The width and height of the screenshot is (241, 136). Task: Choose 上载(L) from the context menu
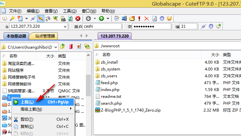27,102
